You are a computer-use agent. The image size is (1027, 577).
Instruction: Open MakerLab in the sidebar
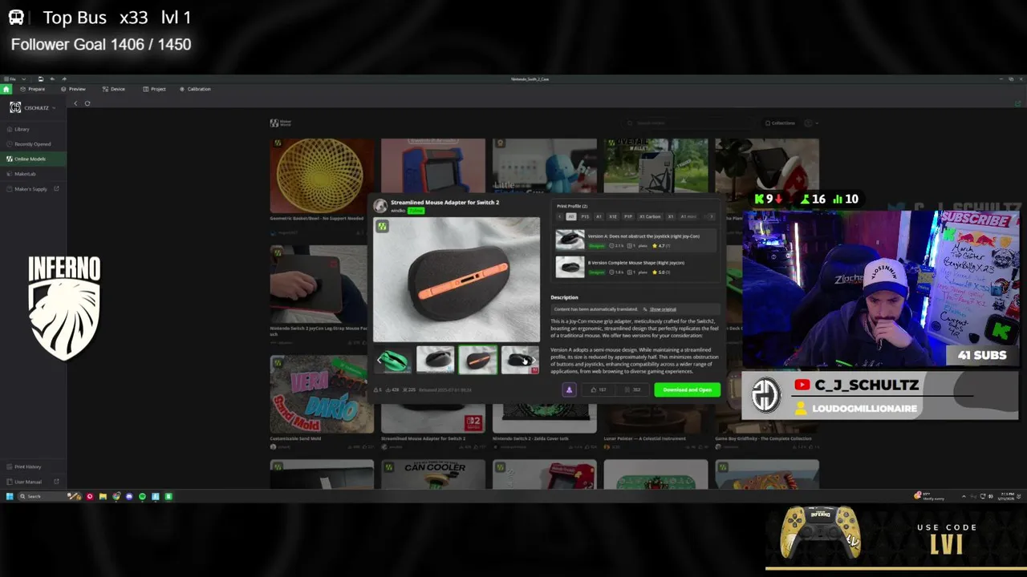[x=33, y=174]
